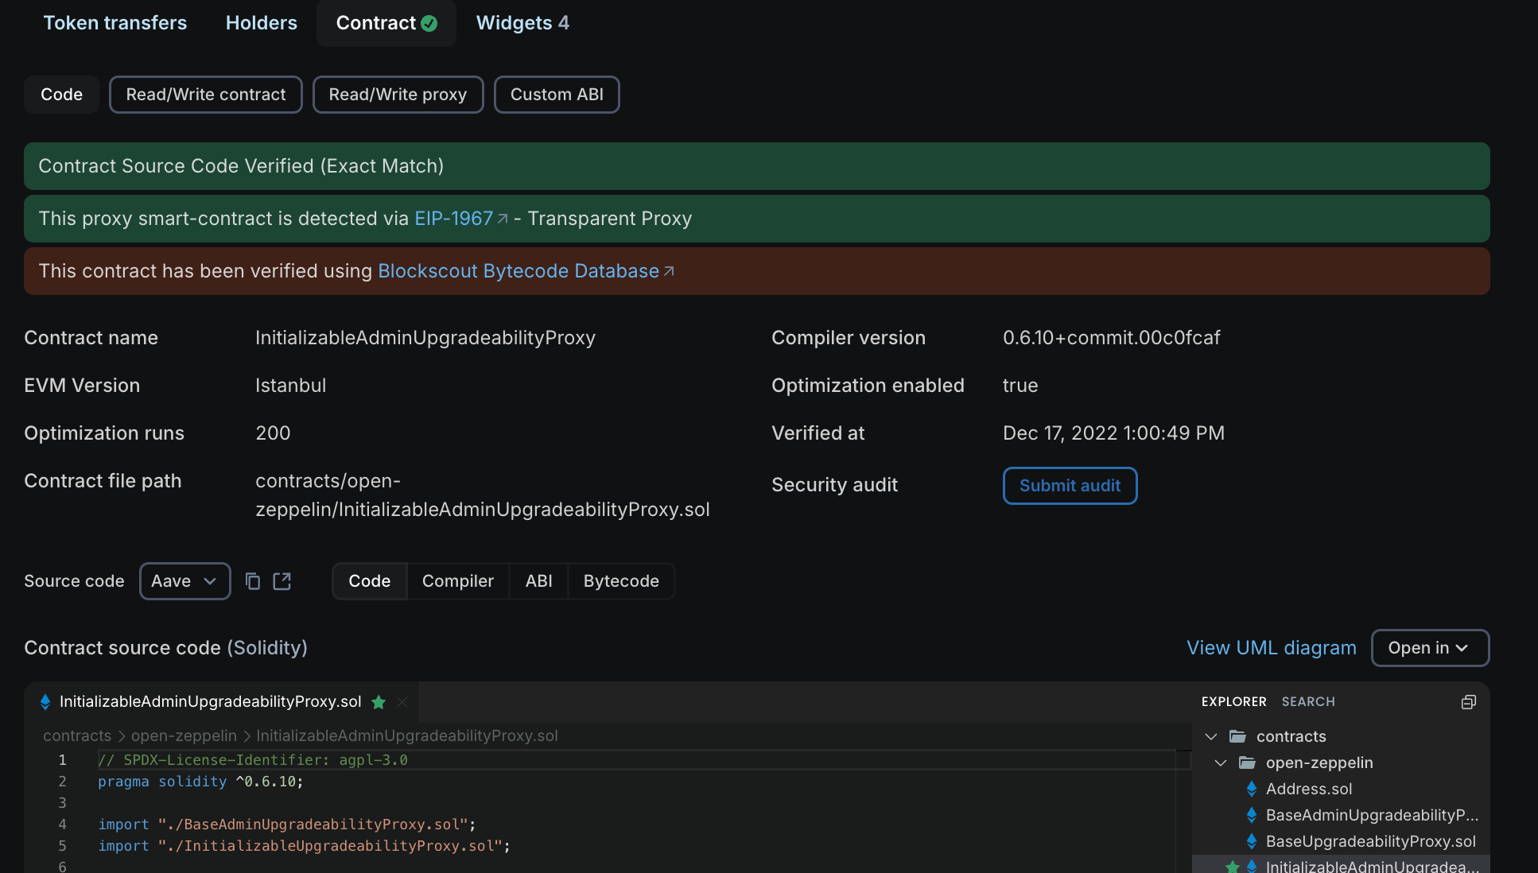This screenshot has height=873, width=1538.
Task: Click the Solidity icon next to Address.sol
Action: pyautogui.click(x=1252, y=789)
